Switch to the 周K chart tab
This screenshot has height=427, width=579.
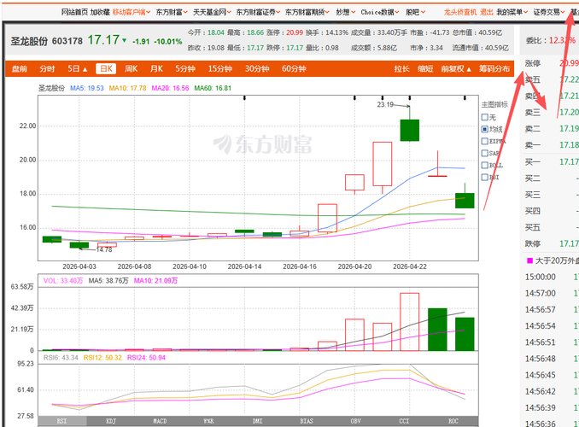coord(131,68)
